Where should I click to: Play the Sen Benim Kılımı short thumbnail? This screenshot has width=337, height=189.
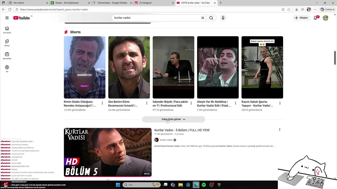click(x=129, y=67)
